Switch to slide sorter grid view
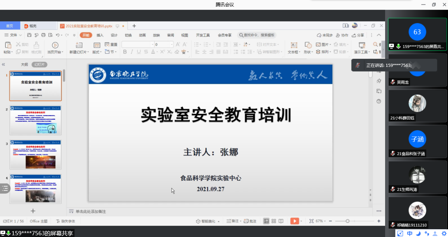The image size is (448, 237). 274,221
